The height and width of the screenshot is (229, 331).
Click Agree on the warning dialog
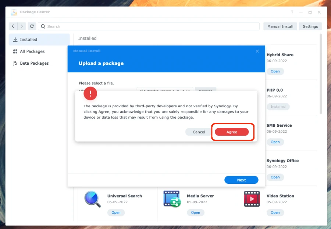tap(232, 132)
